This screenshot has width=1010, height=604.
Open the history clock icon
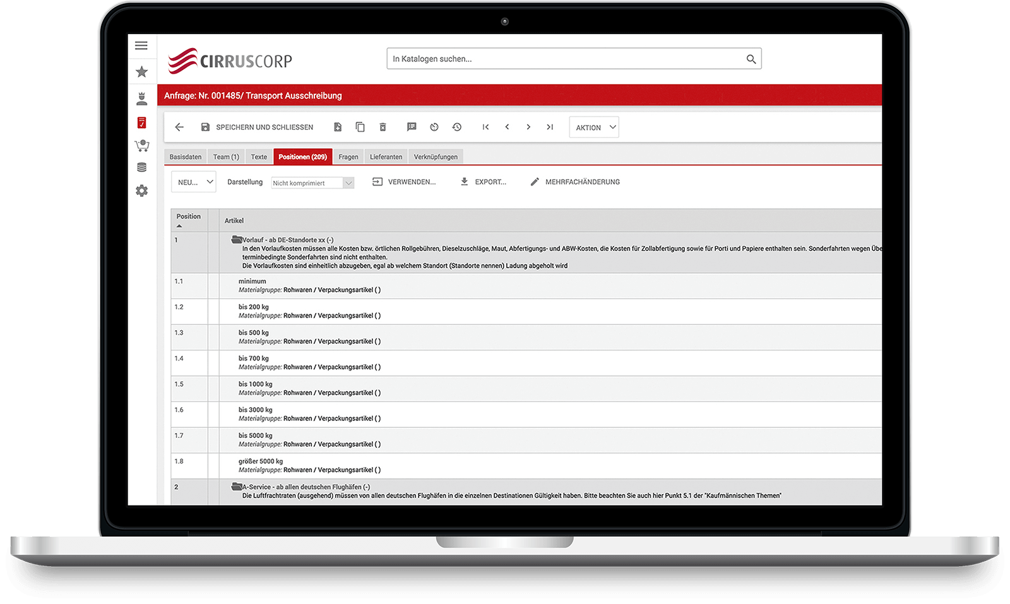457,127
